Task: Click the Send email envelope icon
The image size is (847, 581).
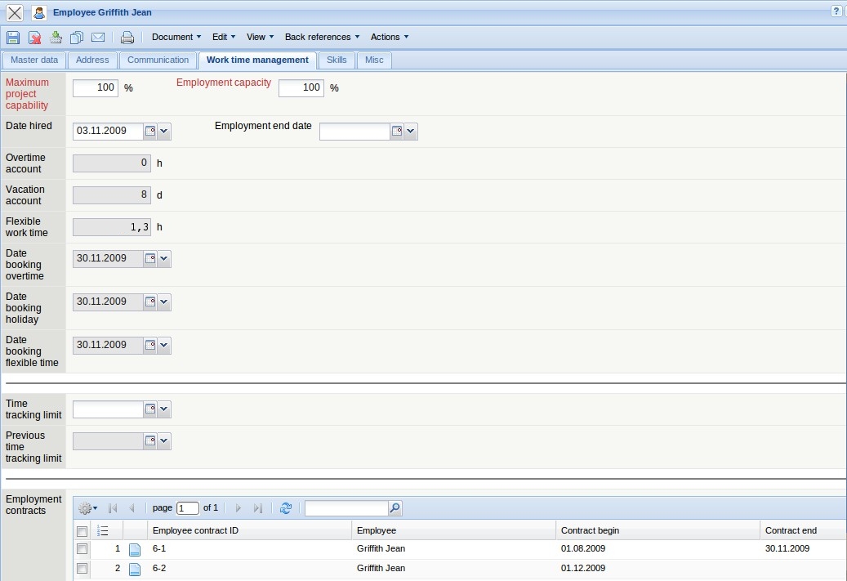Action: coord(98,38)
